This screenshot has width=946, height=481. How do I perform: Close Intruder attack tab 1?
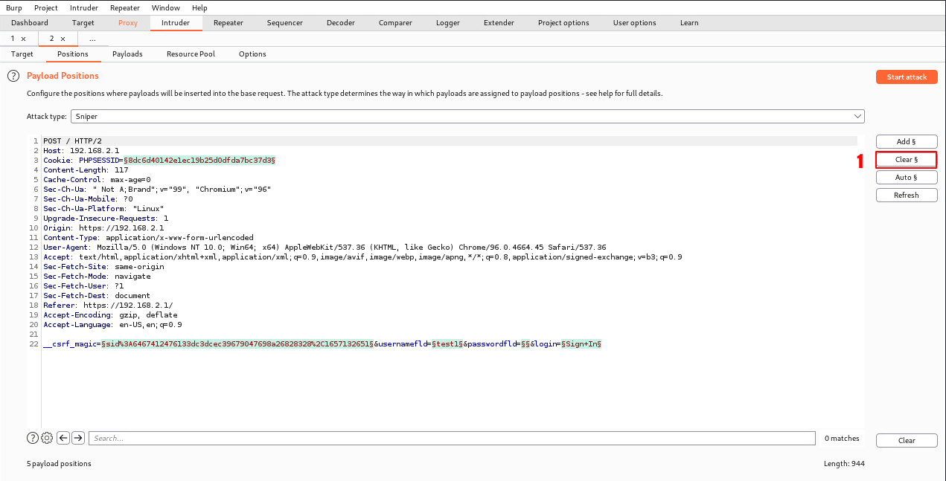point(23,39)
